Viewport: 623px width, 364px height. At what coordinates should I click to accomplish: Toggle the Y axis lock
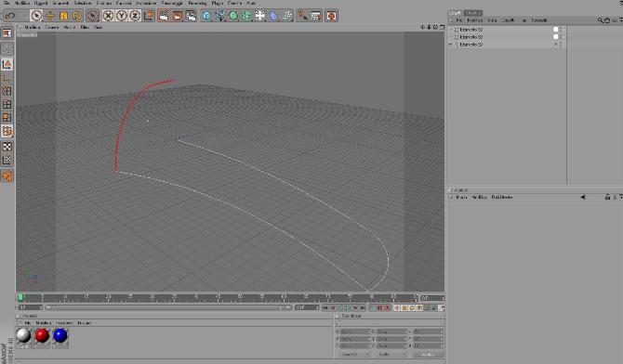tap(122, 16)
